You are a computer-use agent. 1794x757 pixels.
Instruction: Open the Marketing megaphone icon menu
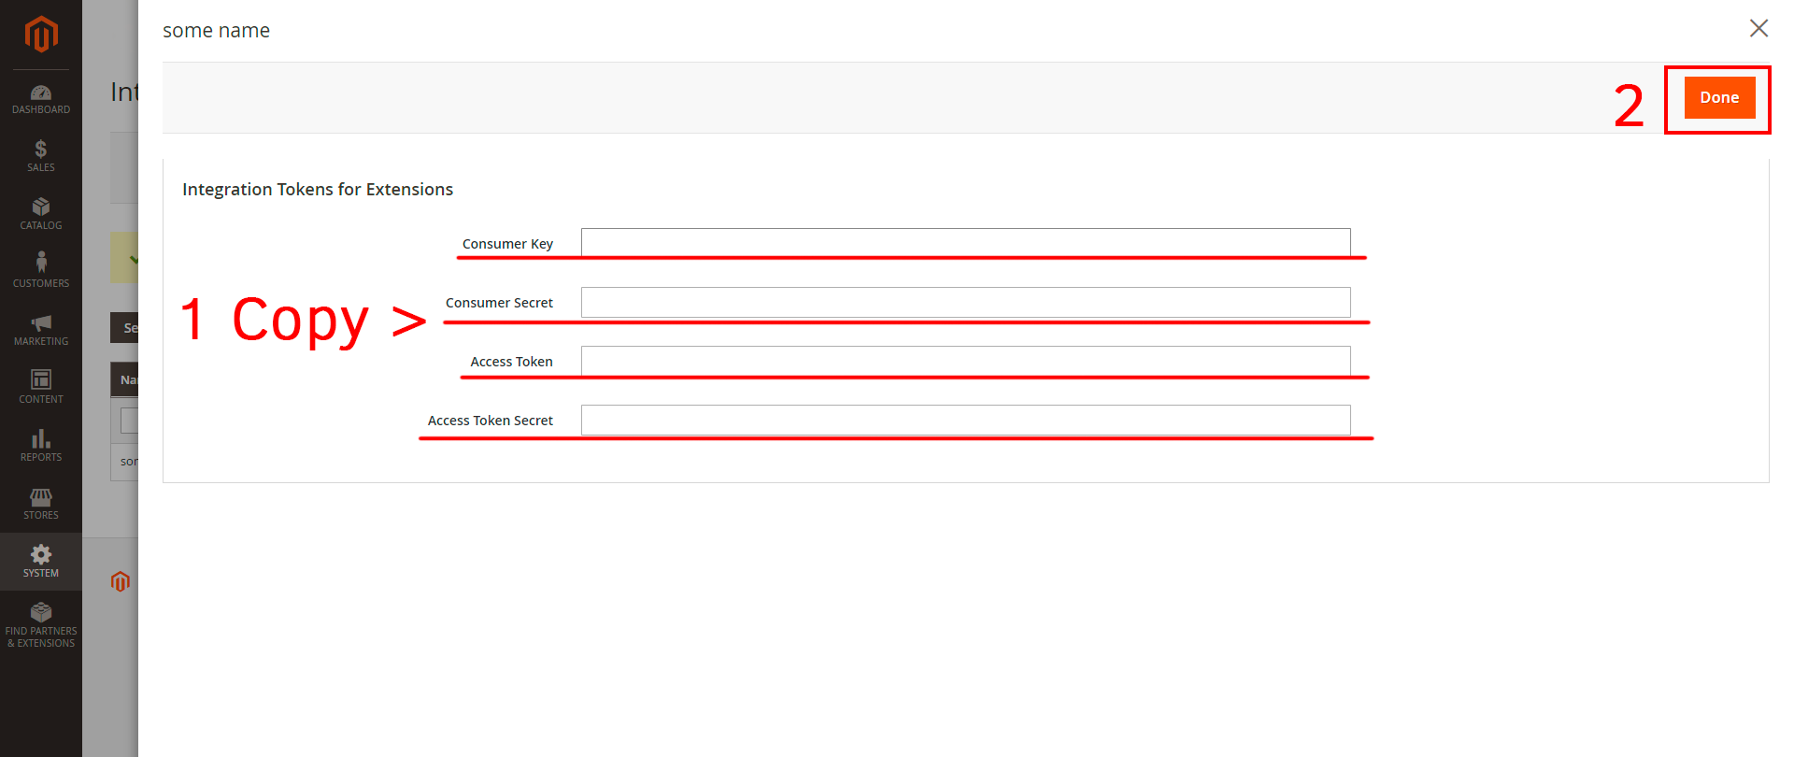tap(41, 330)
